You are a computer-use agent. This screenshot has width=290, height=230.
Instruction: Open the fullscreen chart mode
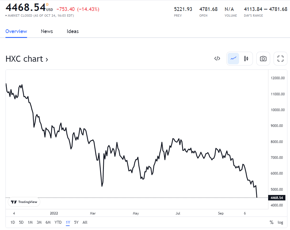tap(280, 59)
